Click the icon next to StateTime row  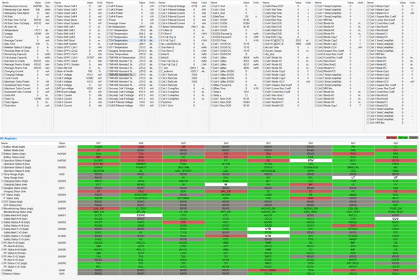pos(211,16)
